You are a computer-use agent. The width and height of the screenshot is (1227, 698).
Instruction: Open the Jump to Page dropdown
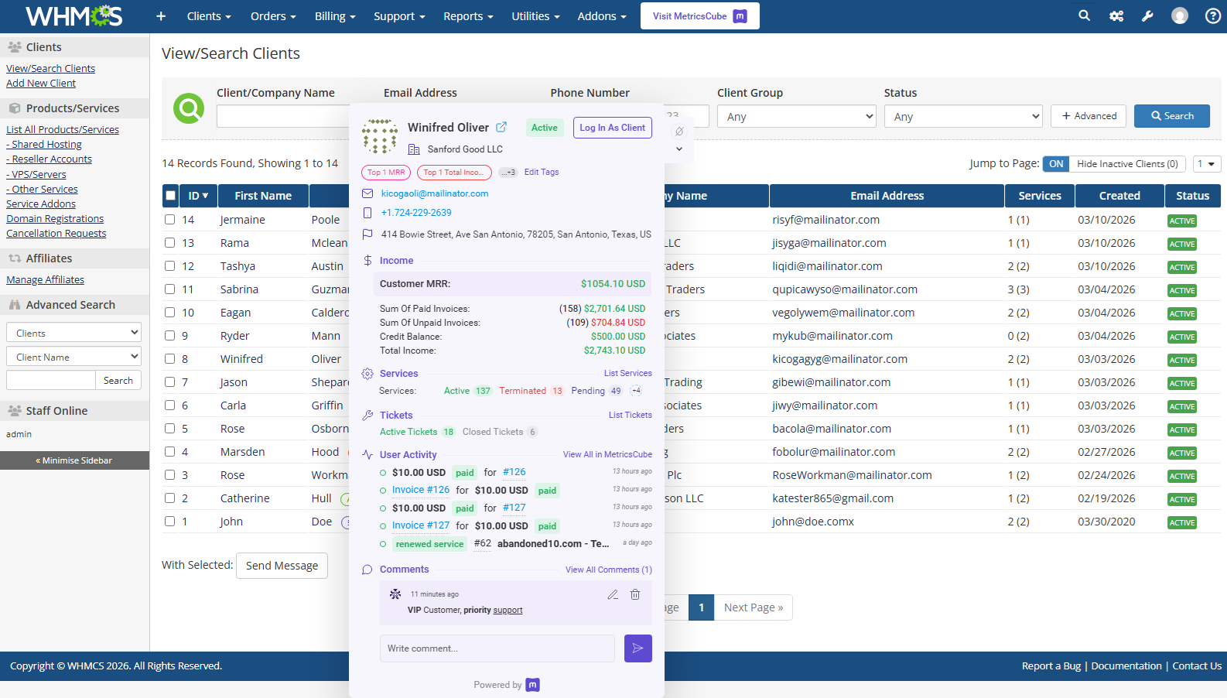[x=1207, y=164]
